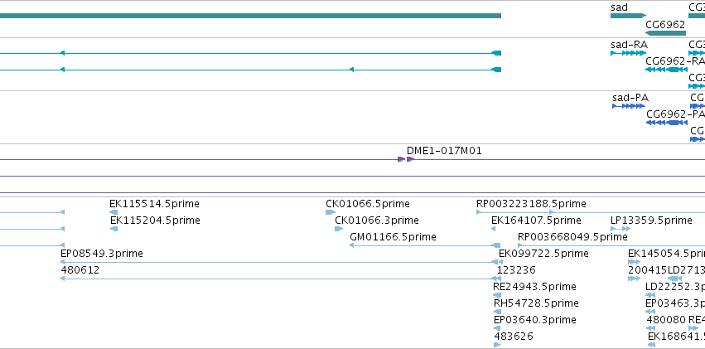705x349 pixels.
Task: Click the EP08549.3prime alignment line
Action: (282, 262)
